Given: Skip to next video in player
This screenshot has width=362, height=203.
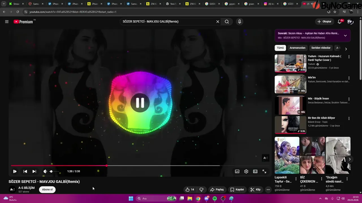Looking at the screenshot, I should click(34, 171).
